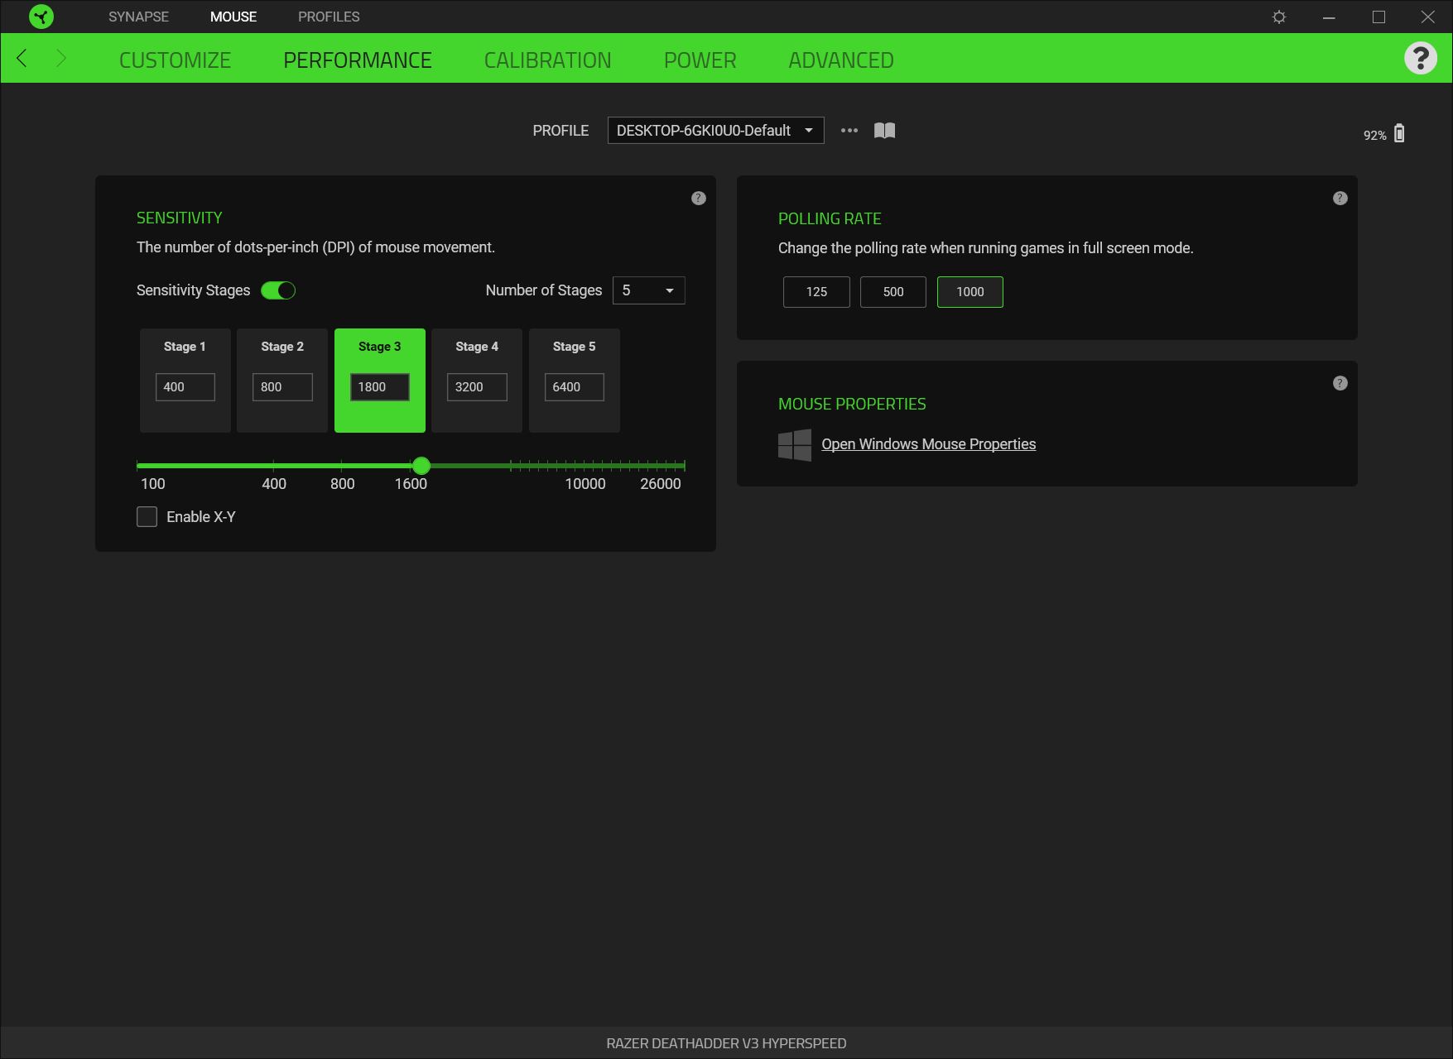The height and width of the screenshot is (1059, 1453).
Task: Show Polling Rate panel help tooltip
Action: coord(1340,199)
